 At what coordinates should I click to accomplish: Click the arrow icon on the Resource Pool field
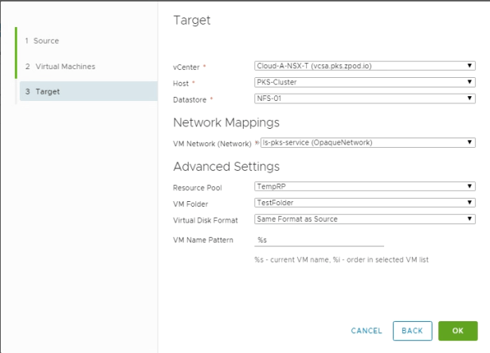click(x=470, y=186)
